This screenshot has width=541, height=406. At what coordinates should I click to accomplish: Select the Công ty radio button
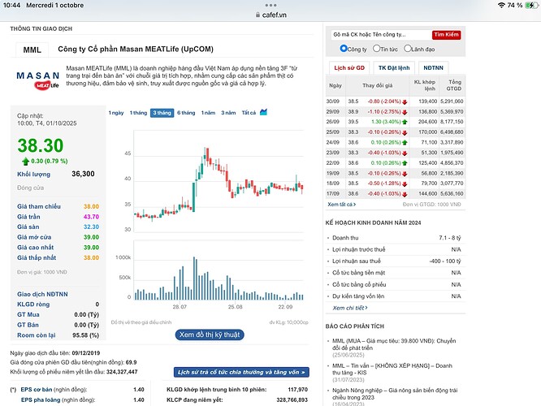pos(344,49)
